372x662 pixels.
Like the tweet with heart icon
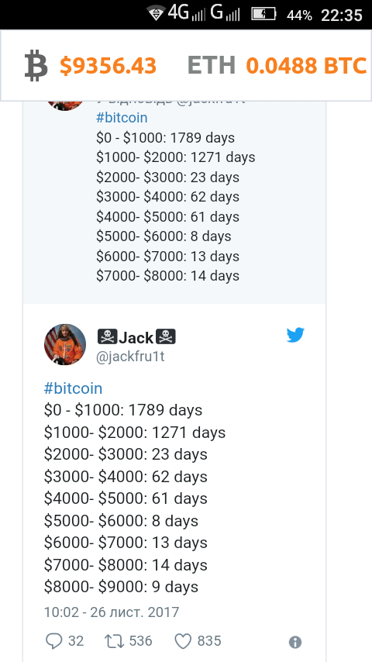click(183, 641)
